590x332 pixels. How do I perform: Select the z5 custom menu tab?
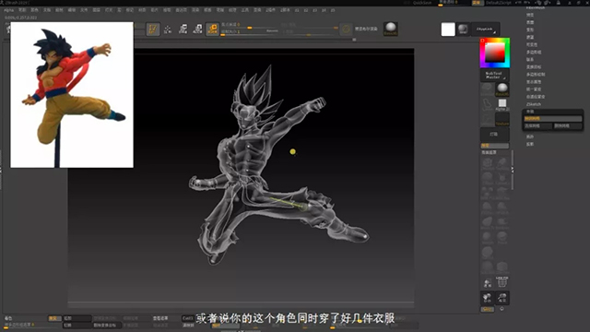coord(333,10)
